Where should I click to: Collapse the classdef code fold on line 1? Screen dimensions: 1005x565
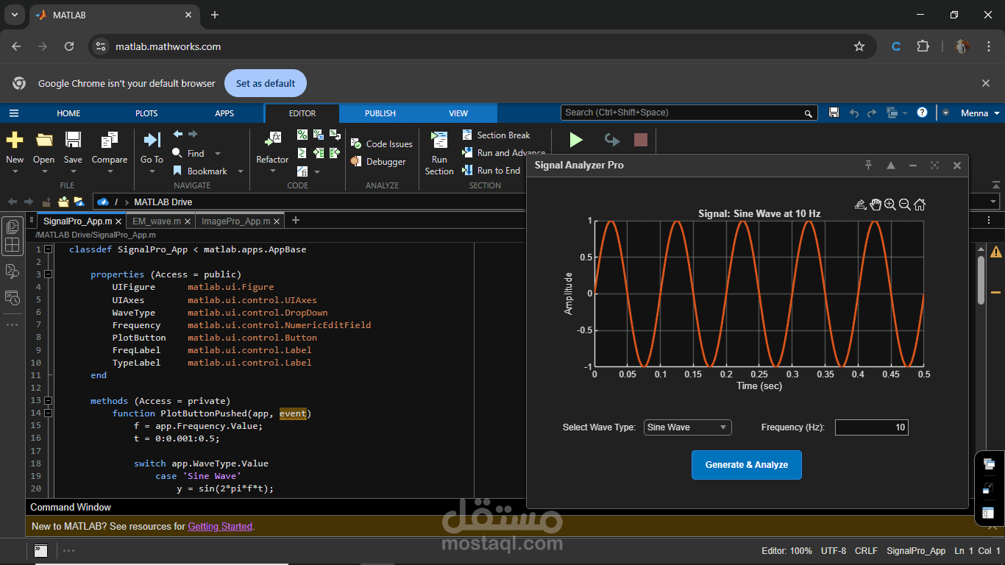(49, 249)
